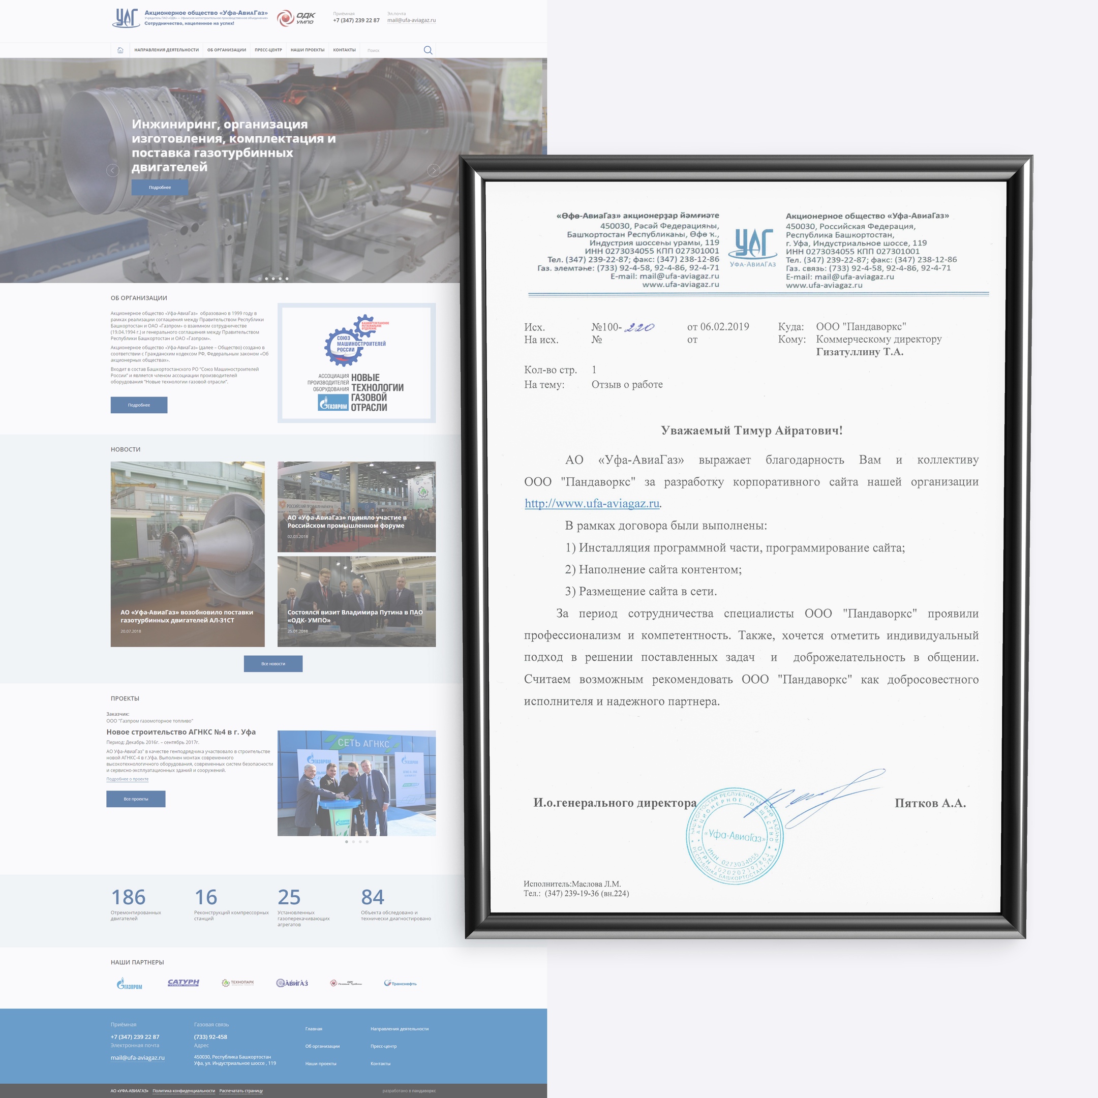Go to previous hero slide with left arrow
This screenshot has width=1098, height=1098.
[x=112, y=170]
